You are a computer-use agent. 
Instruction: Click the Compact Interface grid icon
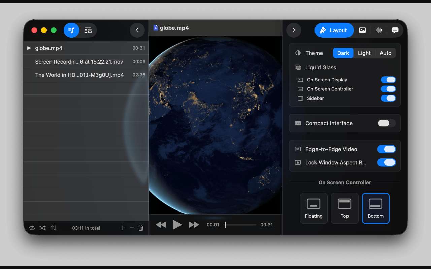pos(298,123)
